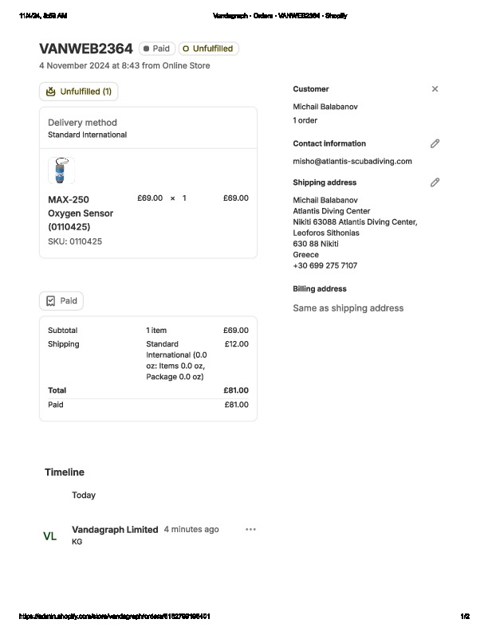Image resolution: width=488 pixels, height=631 pixels.
Task: Click the phone number +30 699 275 7107
Action: 325,266
